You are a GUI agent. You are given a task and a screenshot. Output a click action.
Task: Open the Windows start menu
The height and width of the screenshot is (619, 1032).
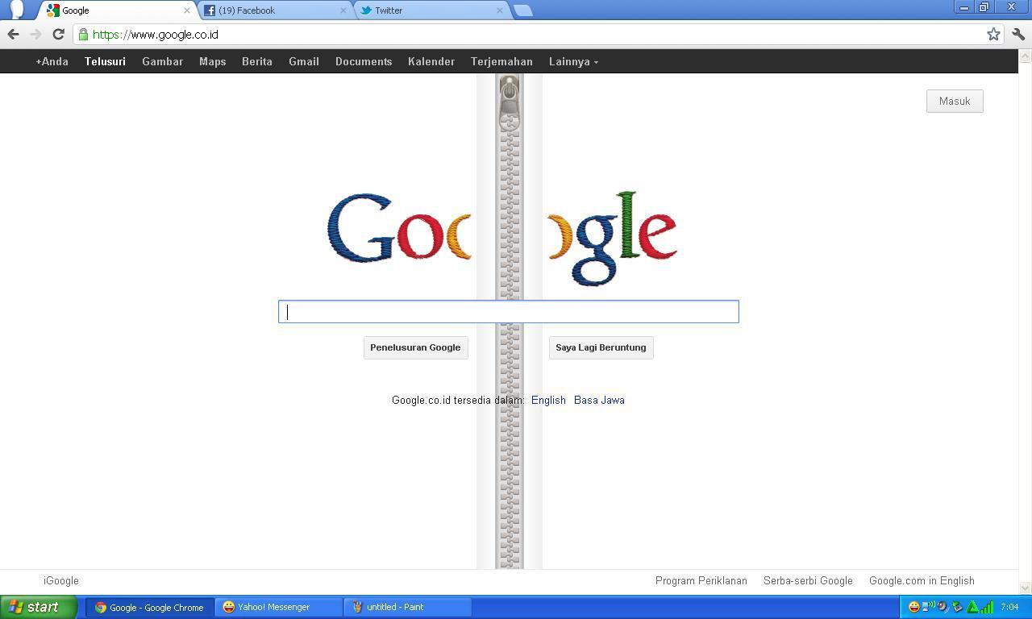coord(39,607)
